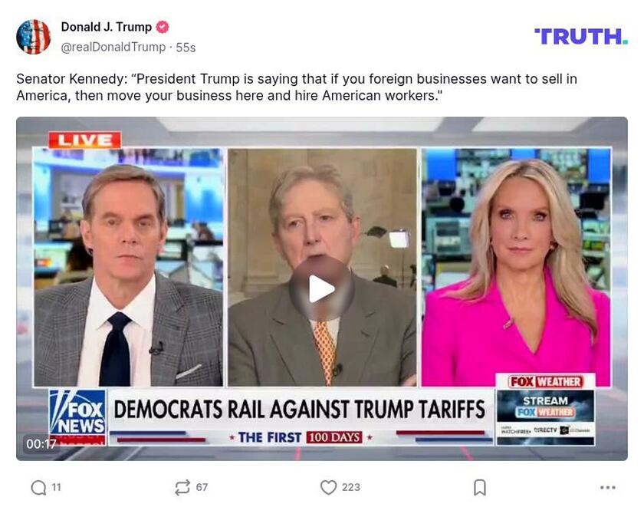Open the three-dot more options menu

click(x=607, y=487)
